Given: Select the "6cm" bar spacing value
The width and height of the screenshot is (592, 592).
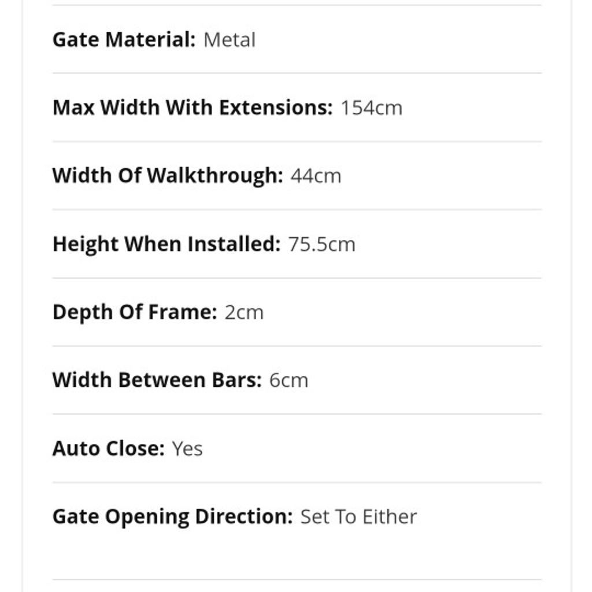Looking at the screenshot, I should click(x=288, y=380).
